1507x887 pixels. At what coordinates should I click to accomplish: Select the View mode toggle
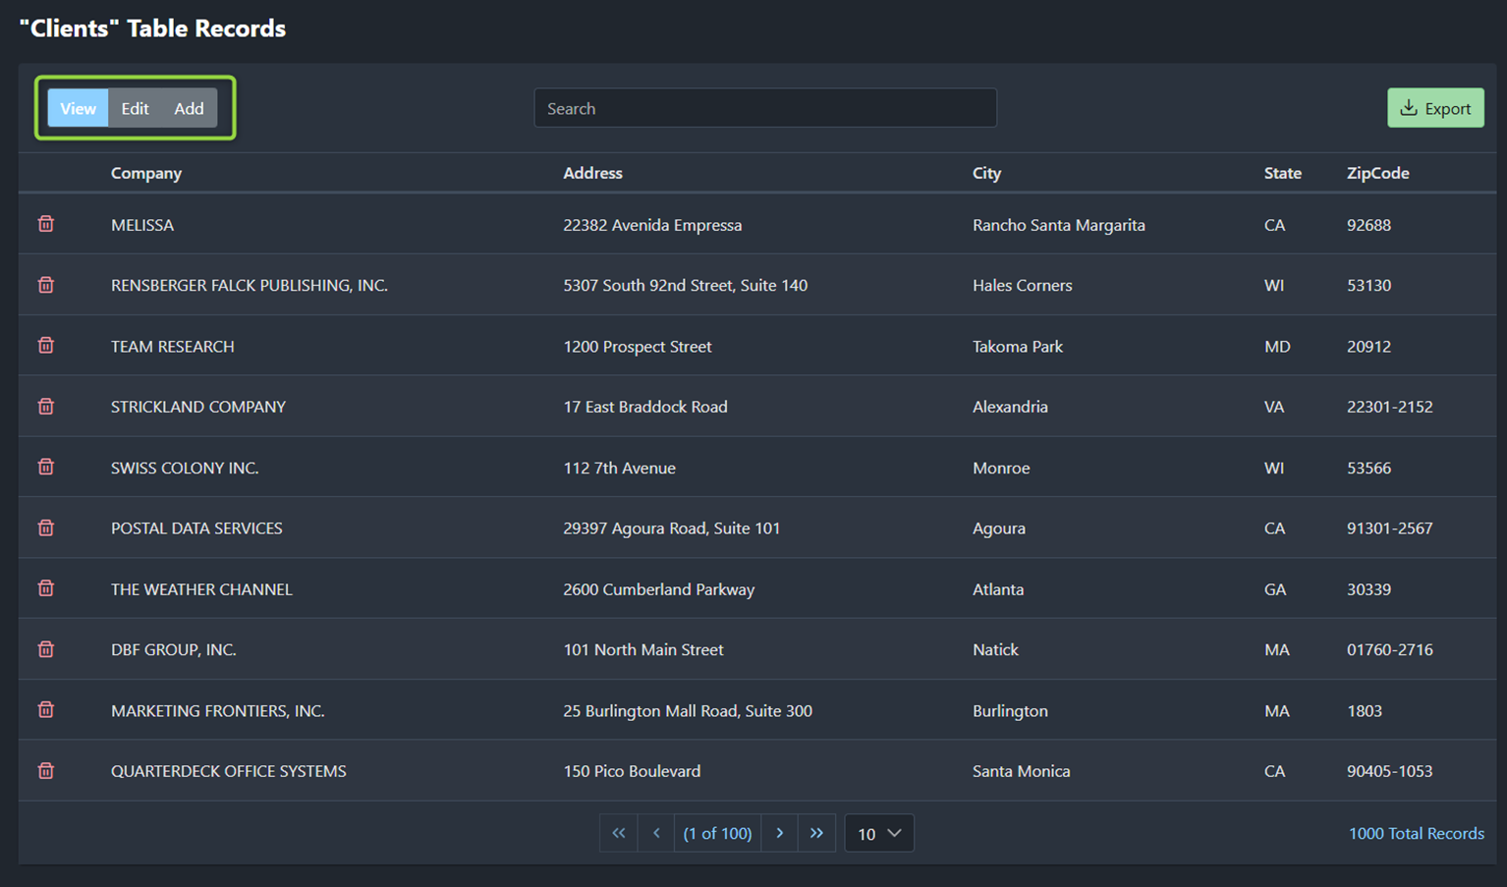[x=77, y=108]
